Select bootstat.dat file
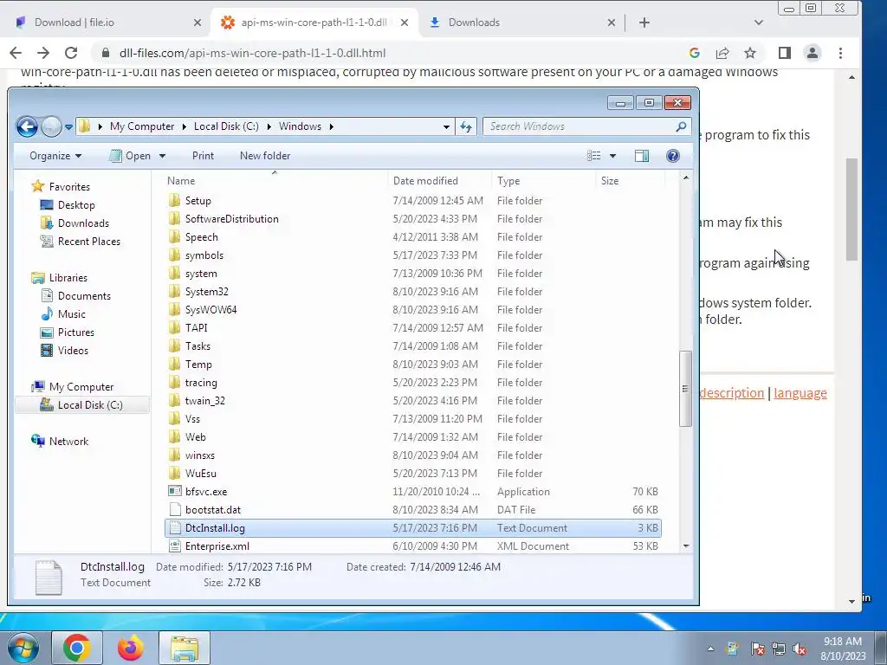 pos(212,509)
